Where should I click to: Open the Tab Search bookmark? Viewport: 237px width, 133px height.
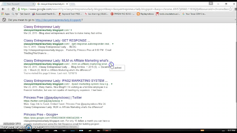point(25,14)
